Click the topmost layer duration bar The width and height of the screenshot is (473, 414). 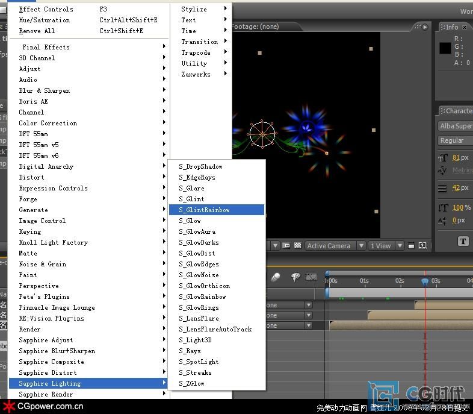click(444, 305)
